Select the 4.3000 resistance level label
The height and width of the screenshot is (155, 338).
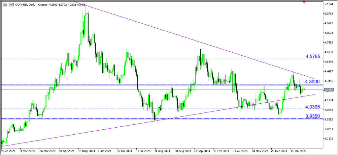[x=312, y=81]
